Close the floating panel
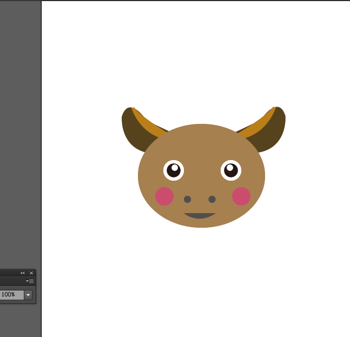This screenshot has width=350, height=337. (31, 273)
